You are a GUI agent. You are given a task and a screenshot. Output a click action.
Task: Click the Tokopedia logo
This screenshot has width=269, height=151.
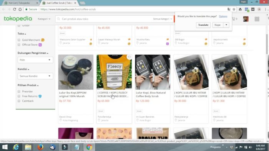click(x=18, y=19)
